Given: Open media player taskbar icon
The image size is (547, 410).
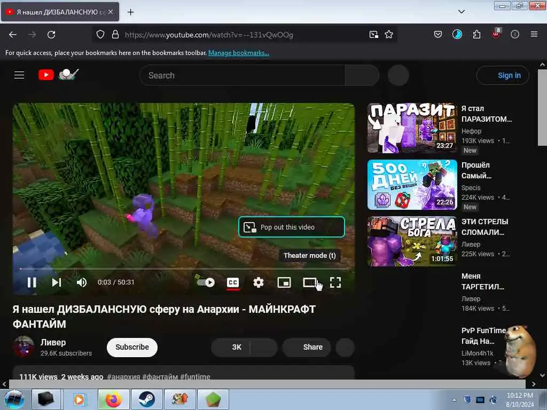Looking at the screenshot, I should [x=80, y=399].
